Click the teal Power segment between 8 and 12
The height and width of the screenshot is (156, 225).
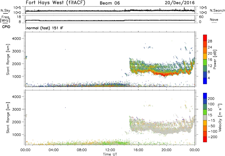tap(205, 69)
